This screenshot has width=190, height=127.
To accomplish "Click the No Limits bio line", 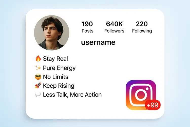I will pyautogui.click(x=52, y=77).
